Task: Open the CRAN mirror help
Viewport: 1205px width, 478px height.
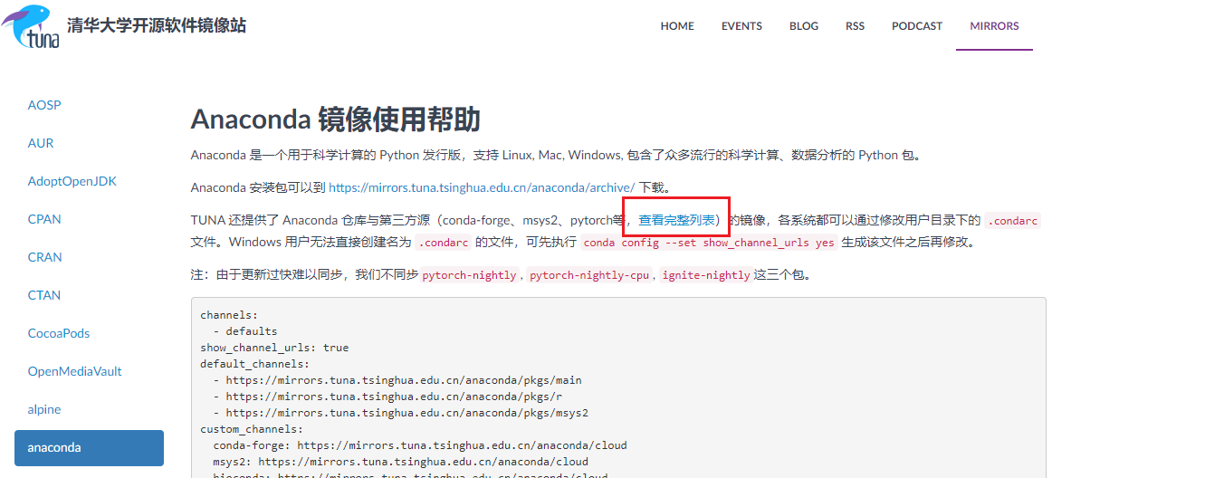Action: pyautogui.click(x=44, y=257)
